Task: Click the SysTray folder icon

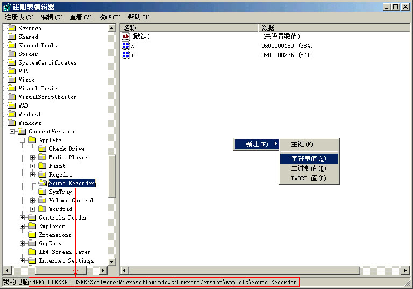Action: (x=42, y=192)
